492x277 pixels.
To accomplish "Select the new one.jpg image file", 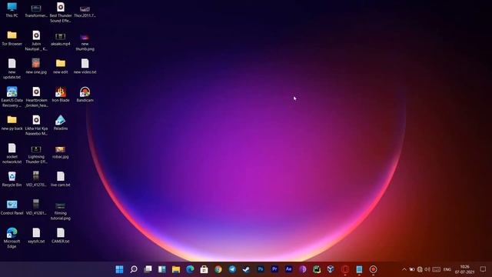I will pyautogui.click(x=36, y=66).
